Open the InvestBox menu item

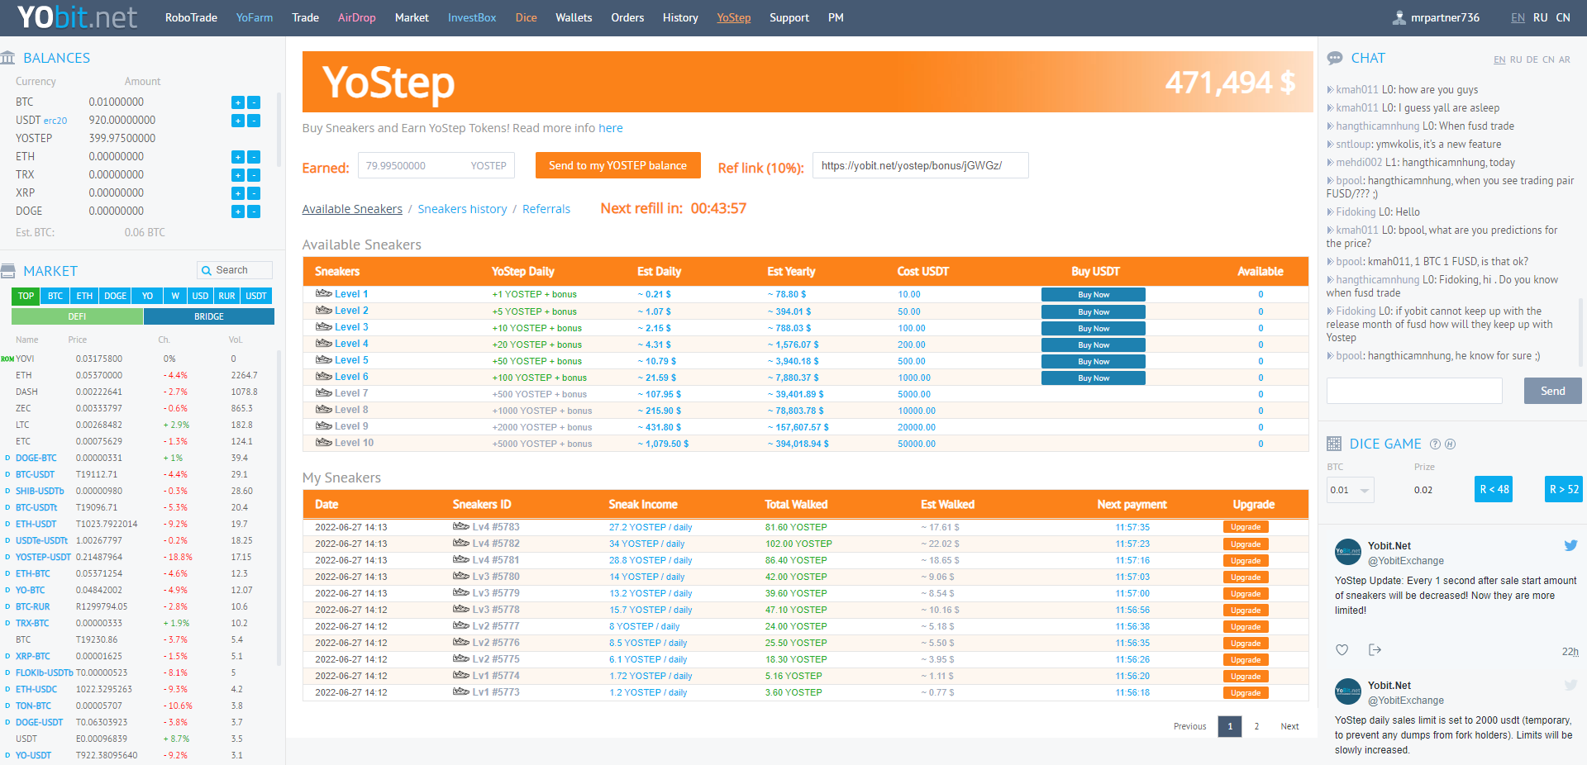point(472,17)
